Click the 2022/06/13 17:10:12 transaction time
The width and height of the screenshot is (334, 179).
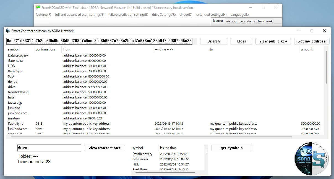click(x=169, y=124)
